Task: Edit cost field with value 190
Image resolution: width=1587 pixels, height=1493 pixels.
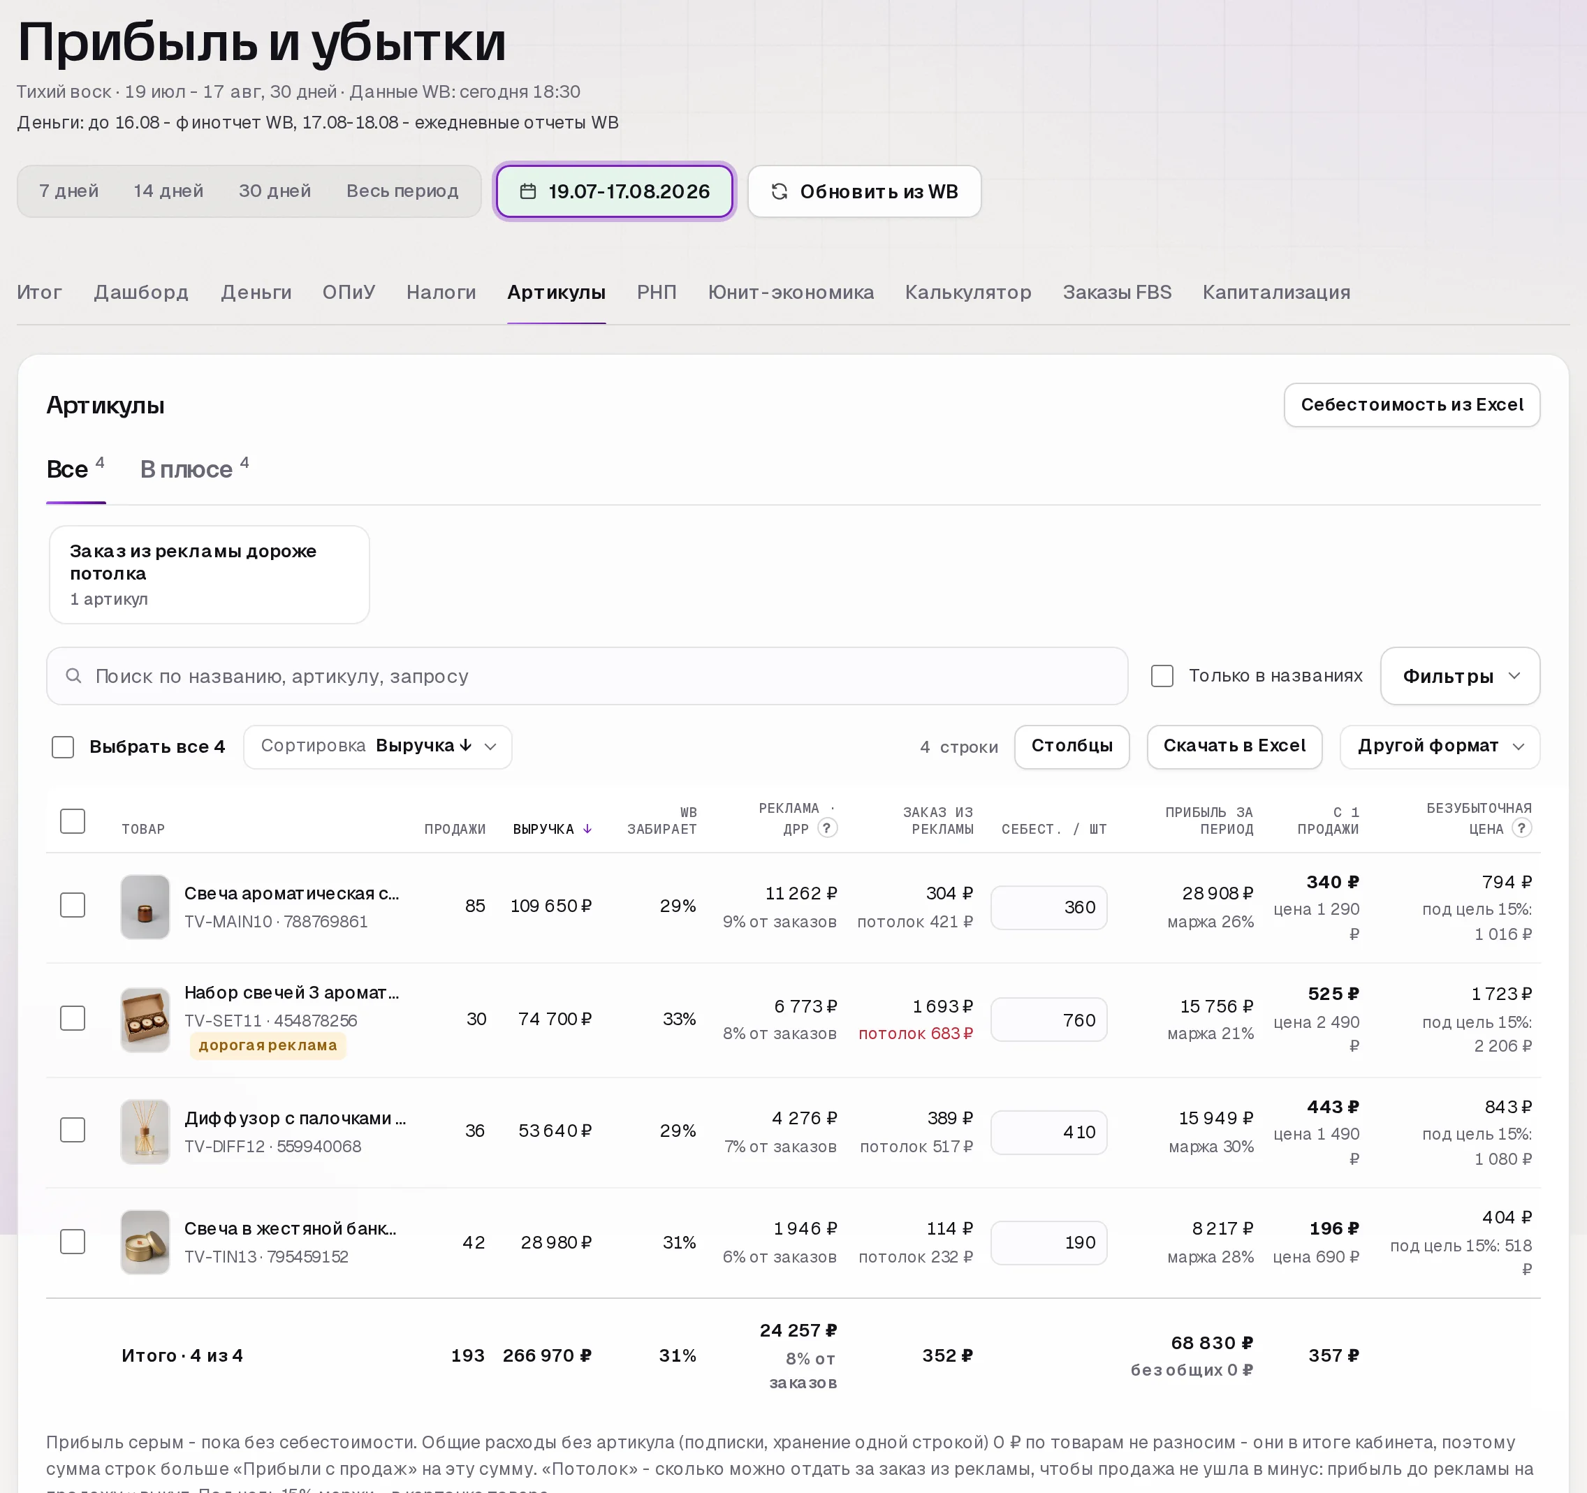Action: 1048,1242
